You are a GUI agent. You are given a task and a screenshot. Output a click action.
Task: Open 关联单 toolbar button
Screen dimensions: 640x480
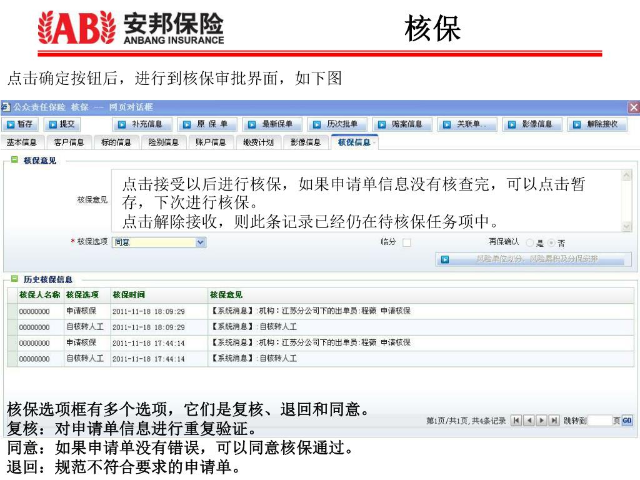point(467,124)
